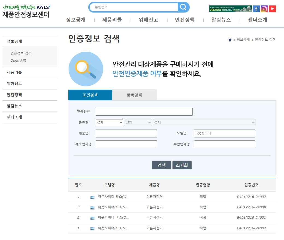Click 적합 status in row B401R216-24007
Image resolution: width=284 pixels, height=240 pixels.
tap(203, 197)
